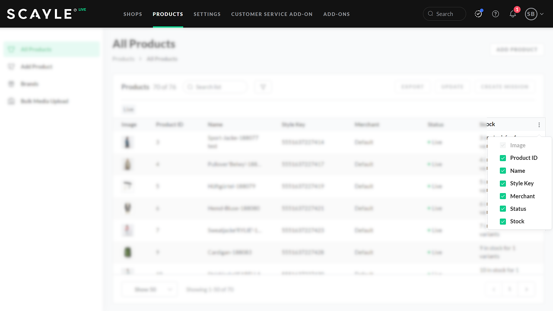The image size is (553, 311).
Task: Go to the Add-Ons menu
Action: tap(337, 14)
